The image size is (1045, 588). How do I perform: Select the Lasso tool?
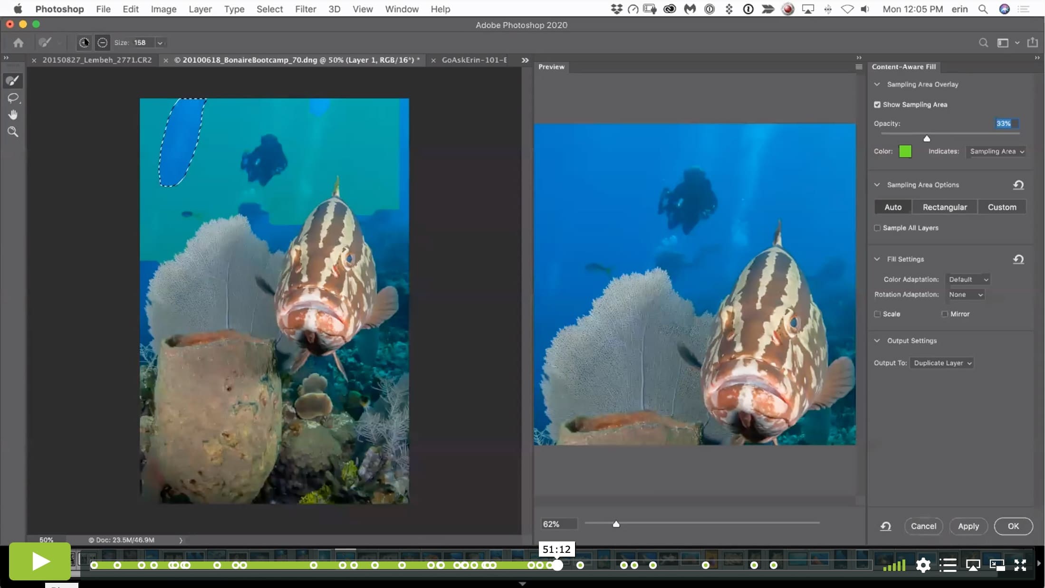[13, 98]
